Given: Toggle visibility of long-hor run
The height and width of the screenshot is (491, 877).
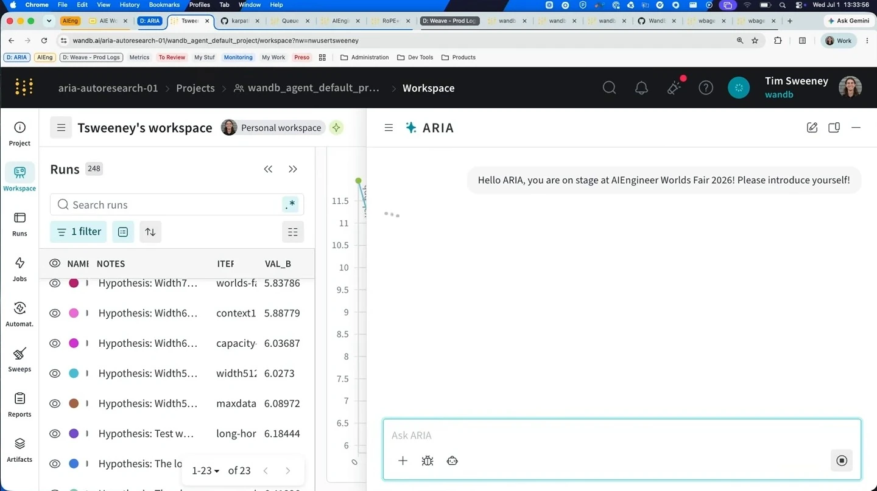Looking at the screenshot, I should (55, 434).
